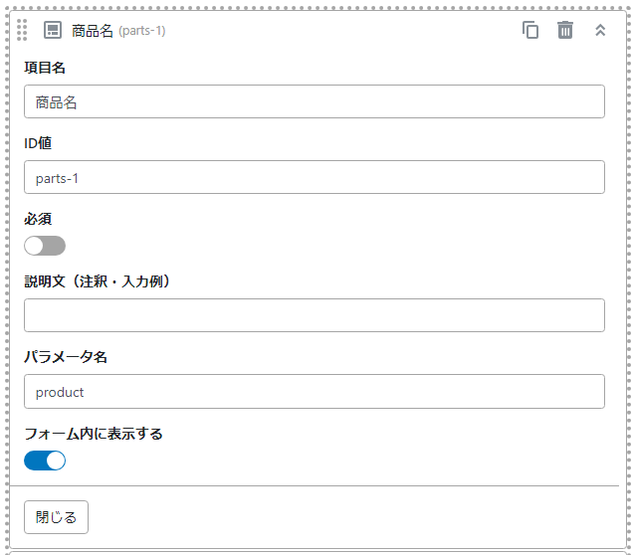The height and width of the screenshot is (555, 632).
Task: Click the drag handle for 商品名 panel
Action: (23, 30)
